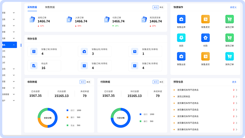
Task: Expand the 信息管理 sidebar menu chevron
Action: pyautogui.click(x=14, y=95)
